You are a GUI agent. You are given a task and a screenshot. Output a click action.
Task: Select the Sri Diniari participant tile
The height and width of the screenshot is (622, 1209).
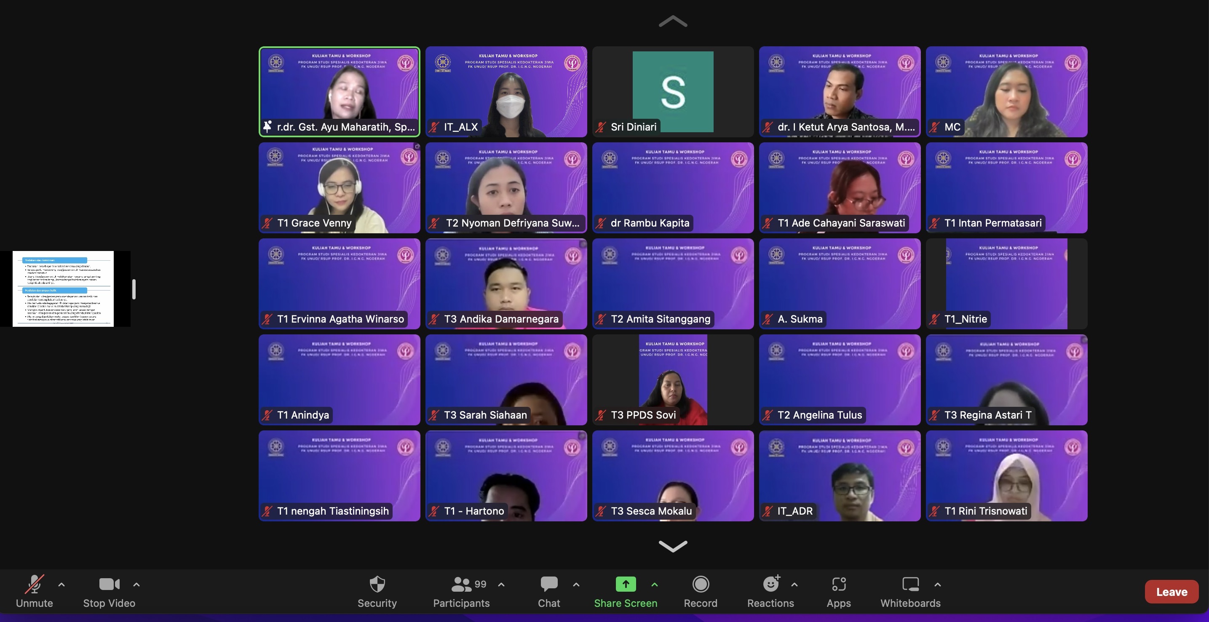click(x=673, y=91)
